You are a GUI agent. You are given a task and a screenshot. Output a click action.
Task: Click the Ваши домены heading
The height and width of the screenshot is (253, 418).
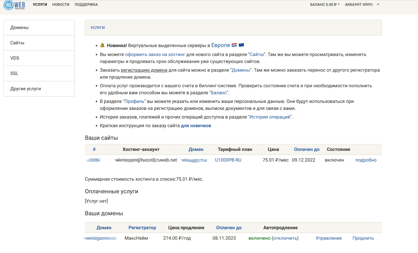(104, 213)
